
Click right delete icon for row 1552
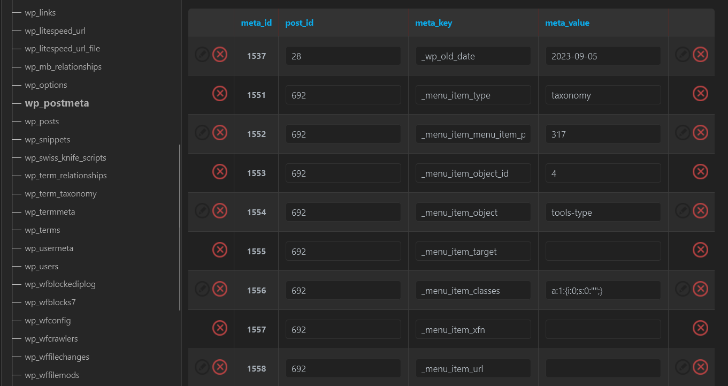point(700,133)
